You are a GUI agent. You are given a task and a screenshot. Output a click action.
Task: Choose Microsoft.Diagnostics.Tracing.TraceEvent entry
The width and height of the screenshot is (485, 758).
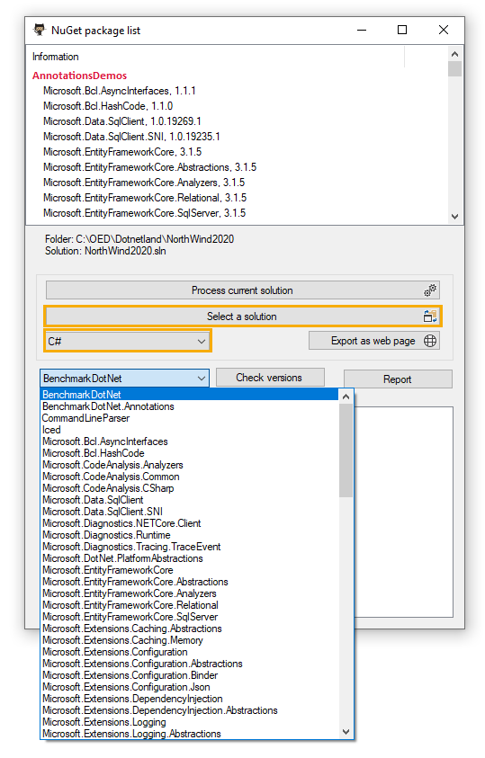coord(190,547)
